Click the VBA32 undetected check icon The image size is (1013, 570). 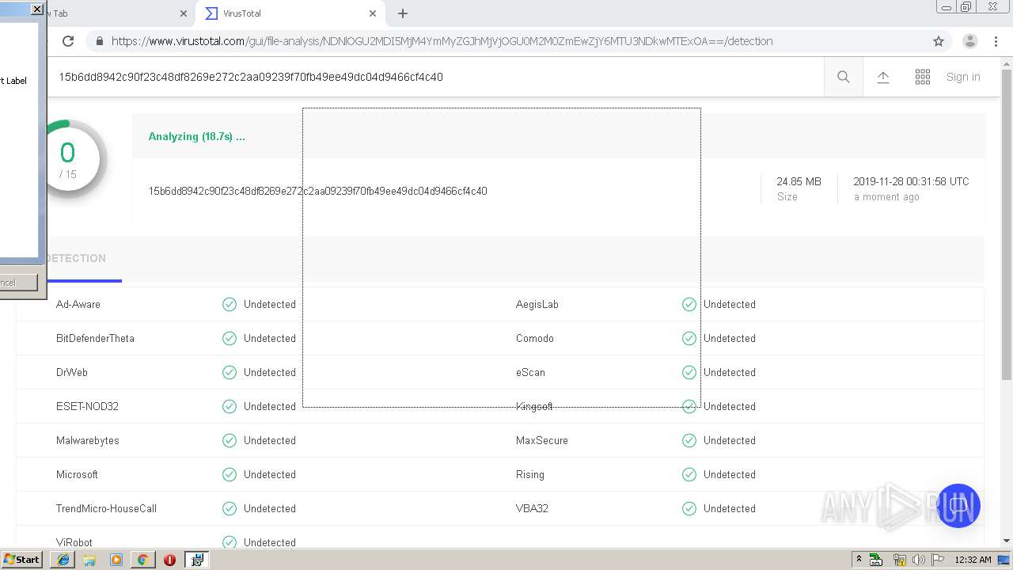[689, 508]
